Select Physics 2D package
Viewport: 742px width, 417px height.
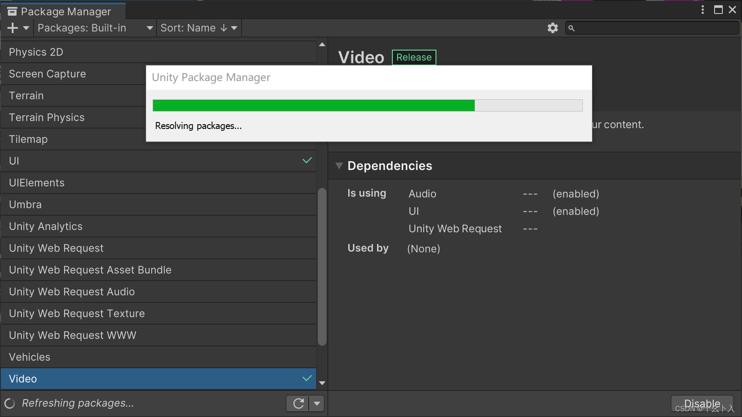pos(159,52)
